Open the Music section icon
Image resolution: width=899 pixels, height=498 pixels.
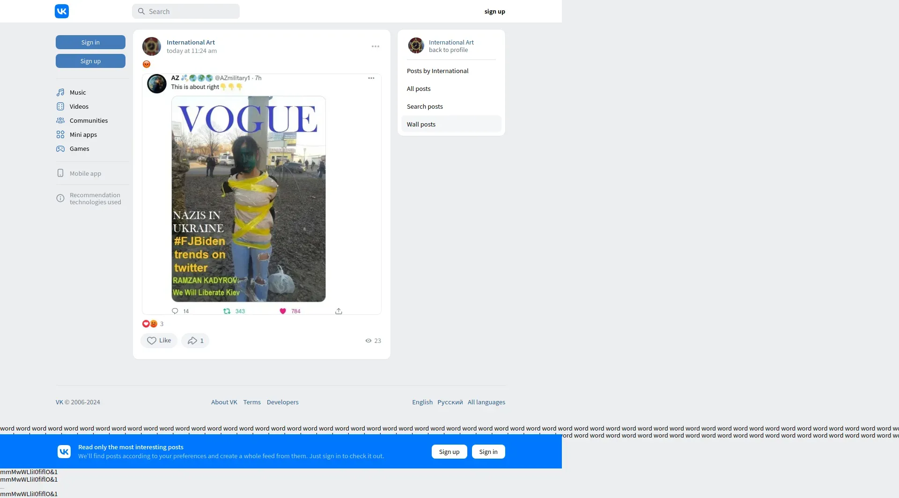point(60,92)
